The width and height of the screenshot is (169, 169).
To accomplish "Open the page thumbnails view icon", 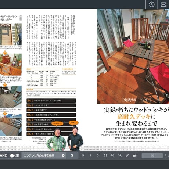I will pos(135,156).
